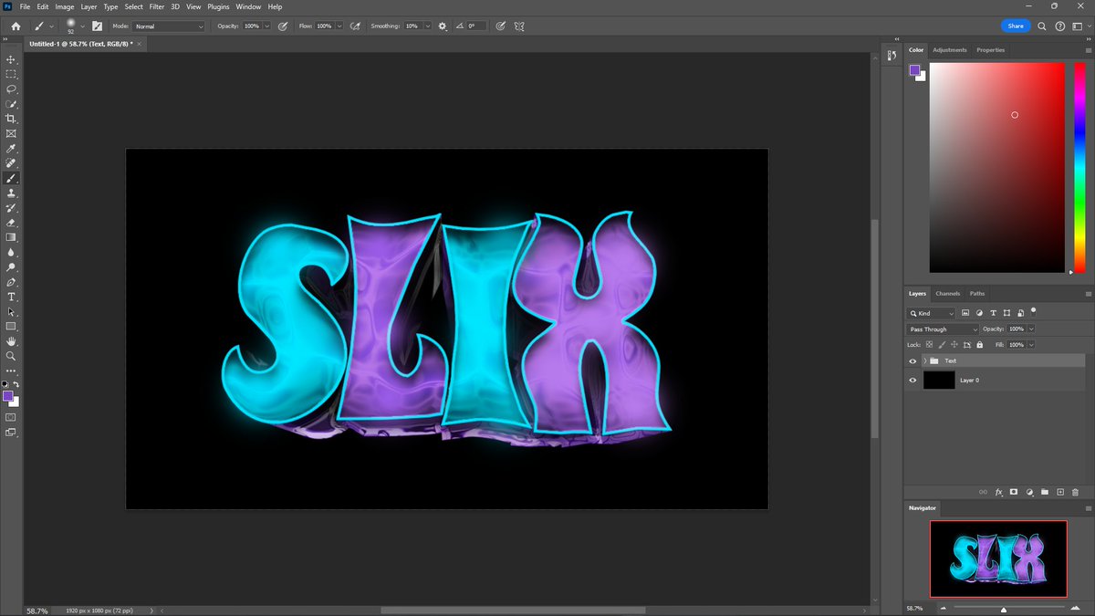Select the Clone Stamp tool
Screen dimensions: 1095x616
(x=11, y=193)
